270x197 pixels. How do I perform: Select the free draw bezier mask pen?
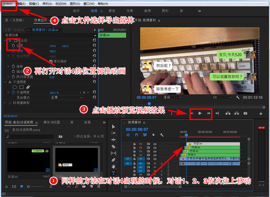[x=28, y=87]
